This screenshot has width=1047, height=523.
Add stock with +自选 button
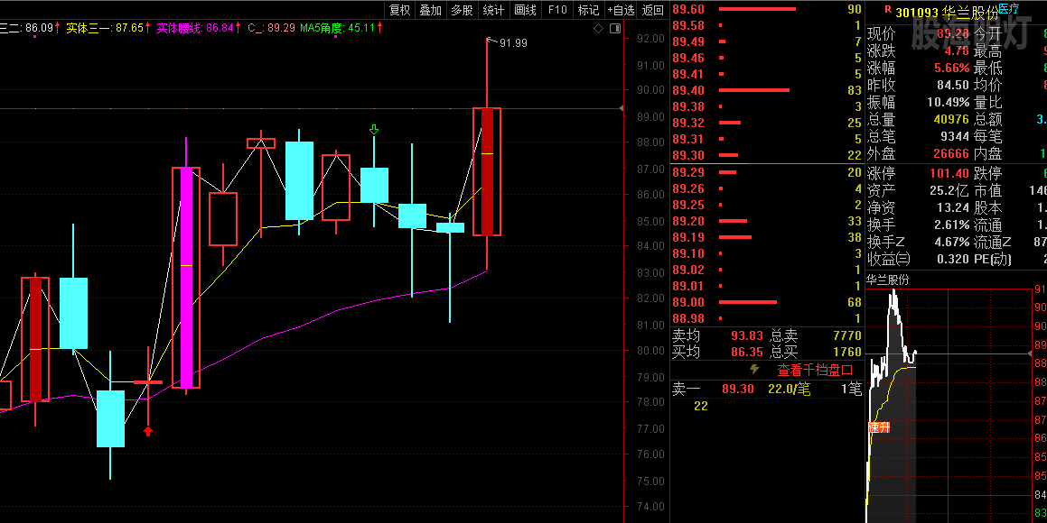pyautogui.click(x=621, y=10)
